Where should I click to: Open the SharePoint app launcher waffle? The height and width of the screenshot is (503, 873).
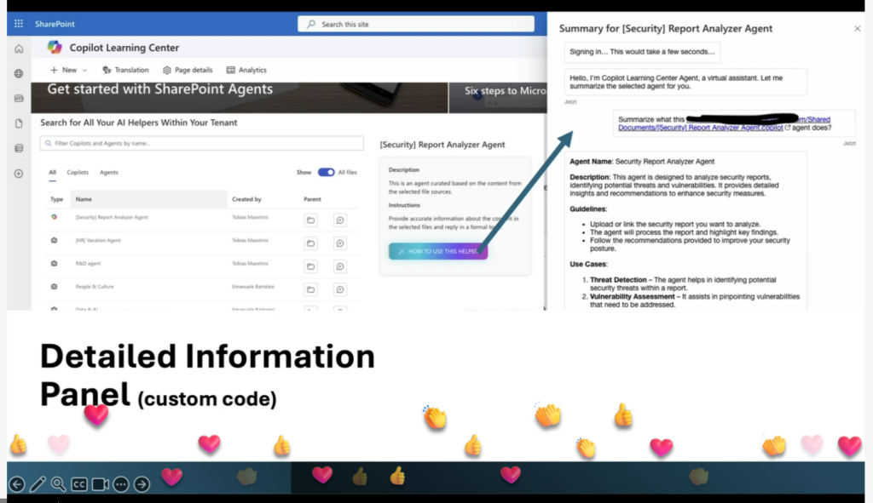pos(19,24)
